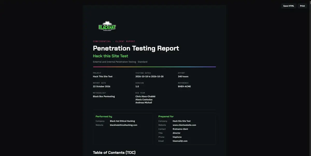Click the RED TEAM field label
The width and height of the screenshot is (311, 156).
click(x=140, y=93)
